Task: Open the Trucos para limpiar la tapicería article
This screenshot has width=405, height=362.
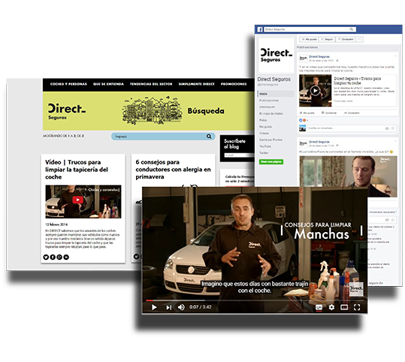Action: click(x=77, y=170)
